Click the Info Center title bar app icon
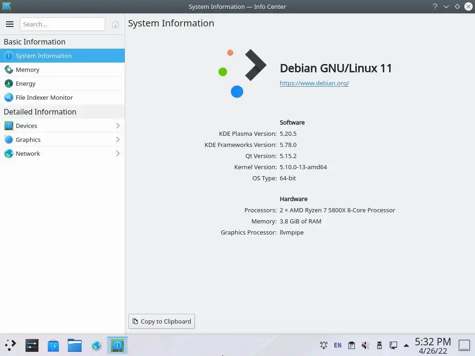The width and height of the screenshot is (475, 356). [x=6, y=6]
